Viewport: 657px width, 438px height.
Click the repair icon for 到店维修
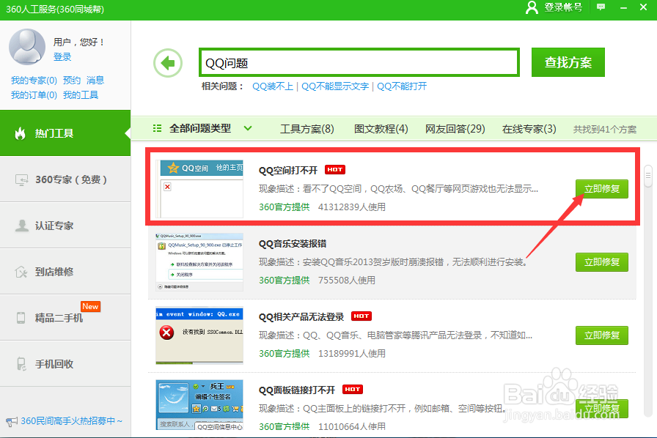(21, 272)
